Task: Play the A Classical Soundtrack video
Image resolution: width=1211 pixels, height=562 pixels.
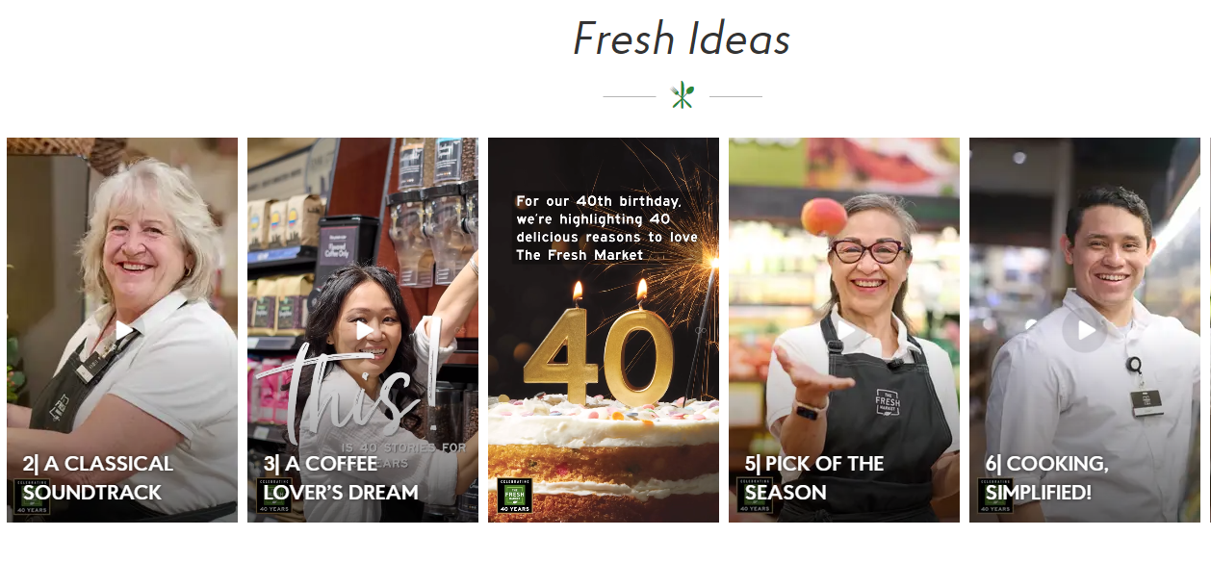Action: pyautogui.click(x=122, y=330)
